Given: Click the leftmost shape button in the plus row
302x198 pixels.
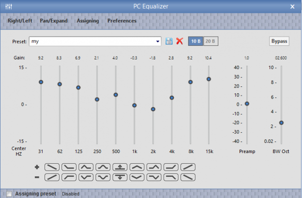Looking at the screenshot, I should pos(52,167).
